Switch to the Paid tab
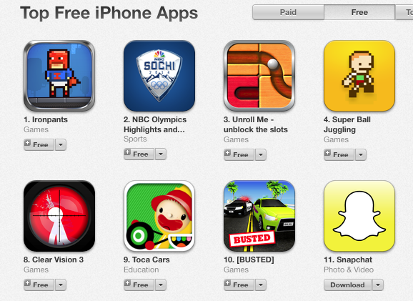The width and height of the screenshot is (413, 301). tap(288, 12)
